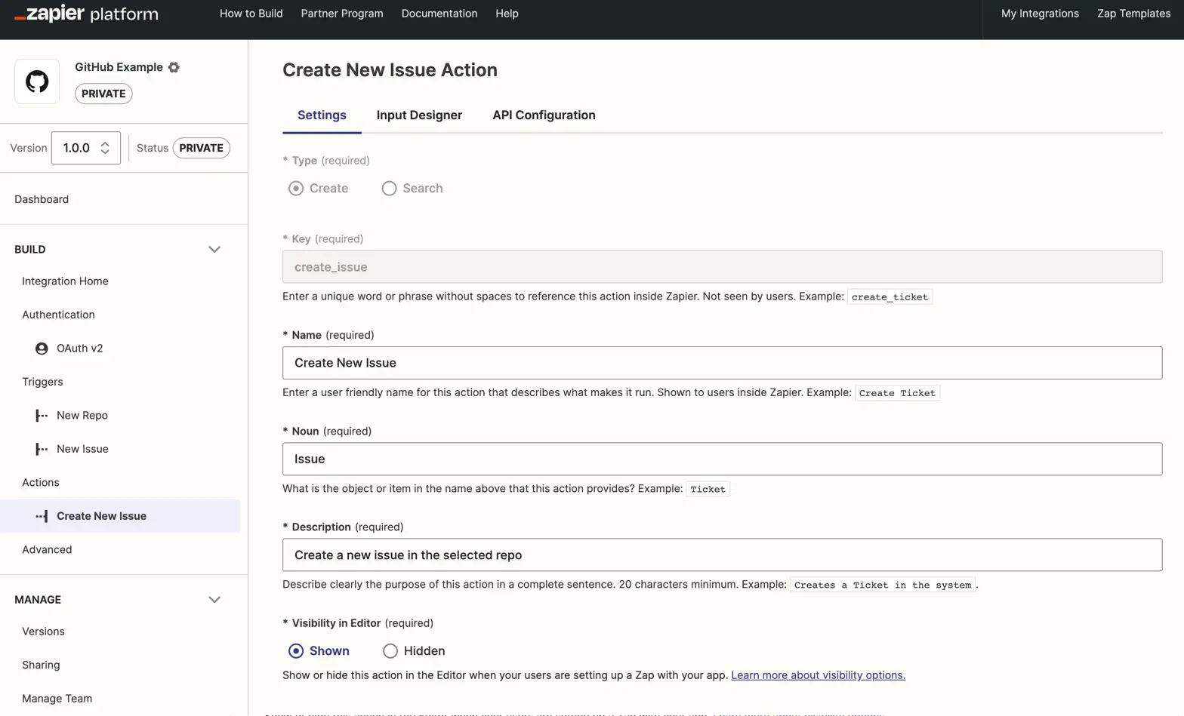Switch to the Input Designer tab
This screenshot has width=1184, height=716.
click(x=419, y=115)
